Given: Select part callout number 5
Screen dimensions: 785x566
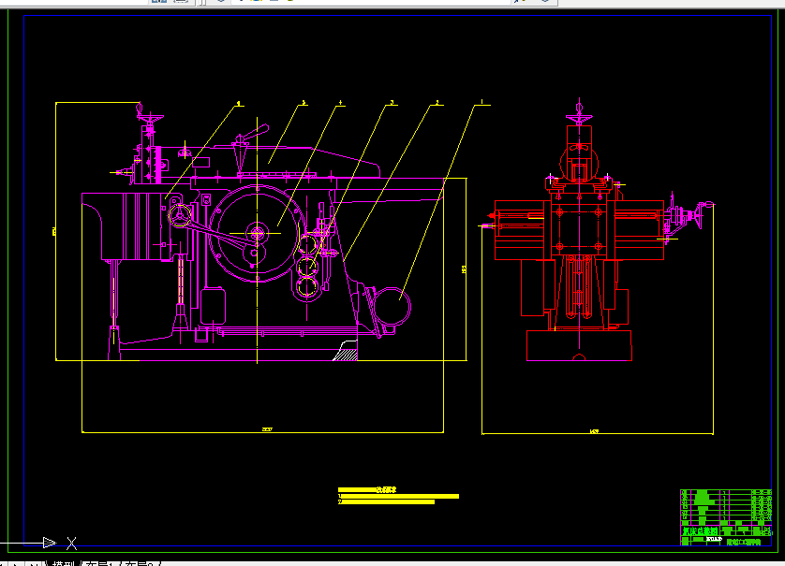Looking at the screenshot, I should pyautogui.click(x=303, y=103).
